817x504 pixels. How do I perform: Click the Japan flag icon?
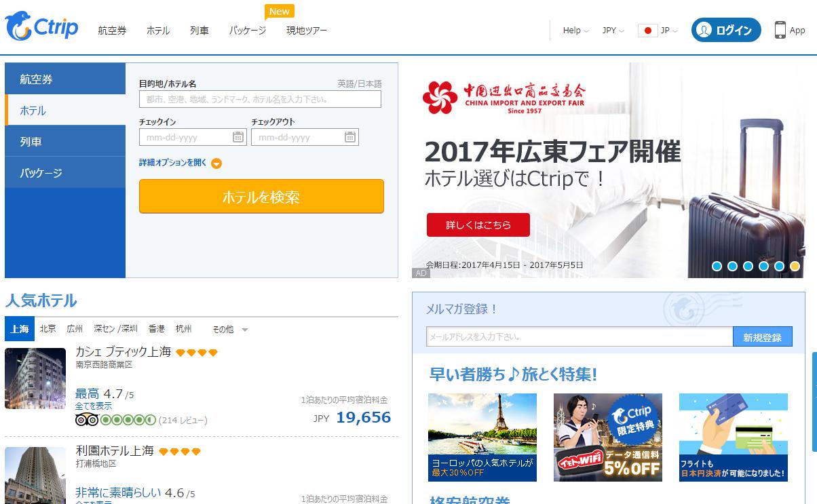coord(647,31)
